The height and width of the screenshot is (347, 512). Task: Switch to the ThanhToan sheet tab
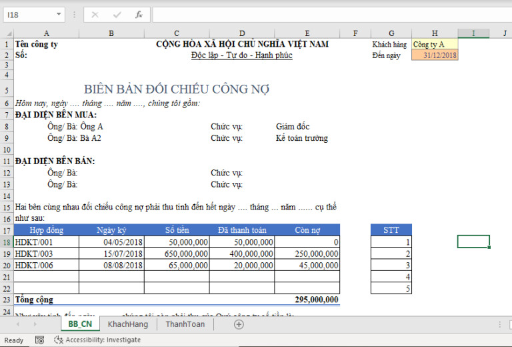[x=185, y=324]
